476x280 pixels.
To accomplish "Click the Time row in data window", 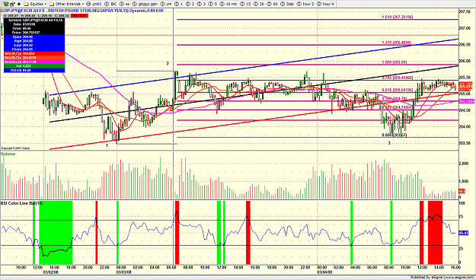I will click(x=34, y=28).
